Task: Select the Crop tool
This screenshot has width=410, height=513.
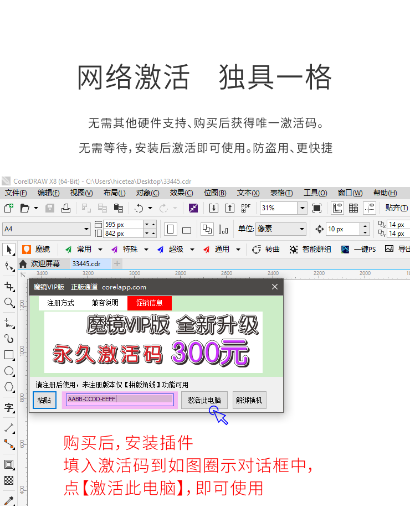Action: (x=9, y=287)
